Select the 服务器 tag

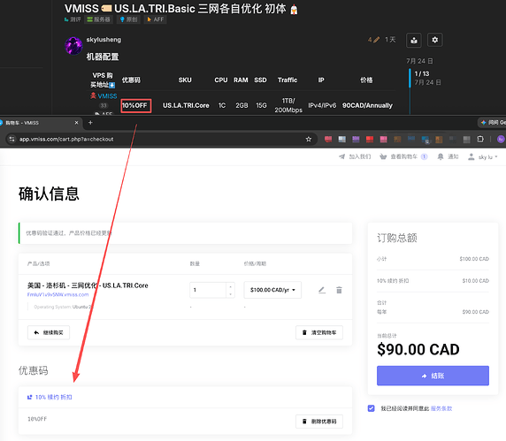[99, 19]
